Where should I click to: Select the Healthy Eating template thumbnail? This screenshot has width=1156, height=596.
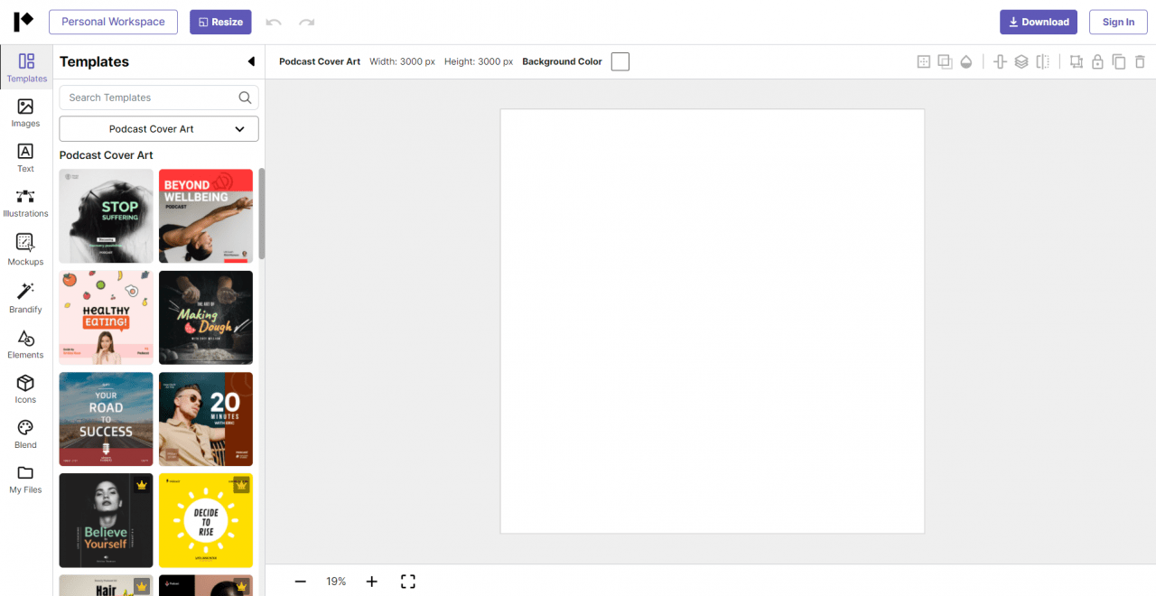pos(107,317)
